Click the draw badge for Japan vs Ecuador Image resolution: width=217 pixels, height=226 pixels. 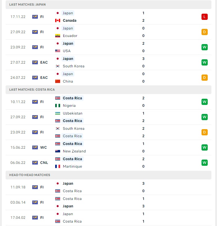pyautogui.click(x=204, y=32)
